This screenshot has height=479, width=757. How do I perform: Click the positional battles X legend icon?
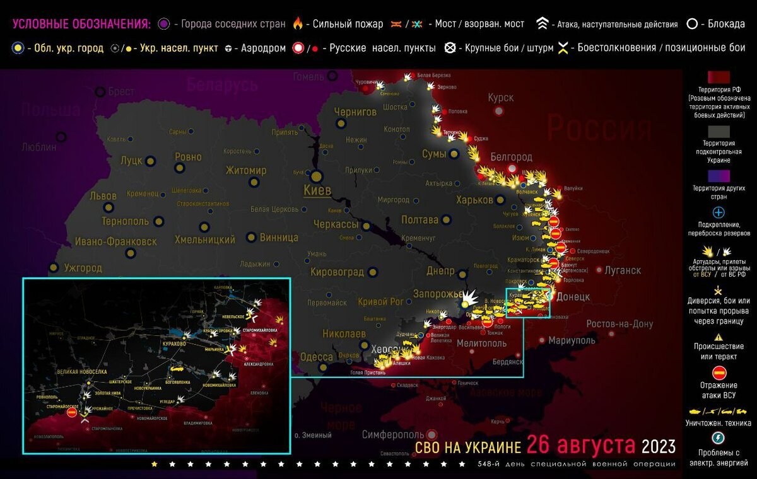pos(563,49)
